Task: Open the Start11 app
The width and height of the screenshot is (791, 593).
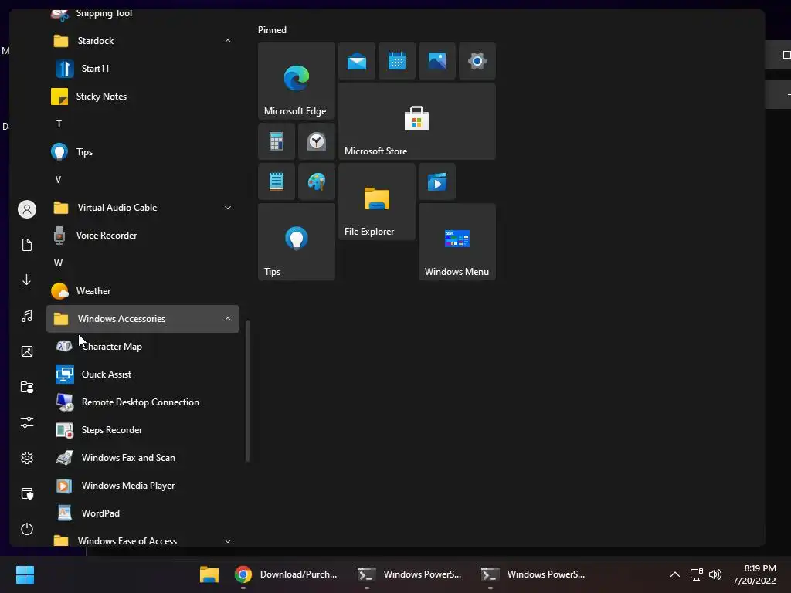Action: click(143, 69)
